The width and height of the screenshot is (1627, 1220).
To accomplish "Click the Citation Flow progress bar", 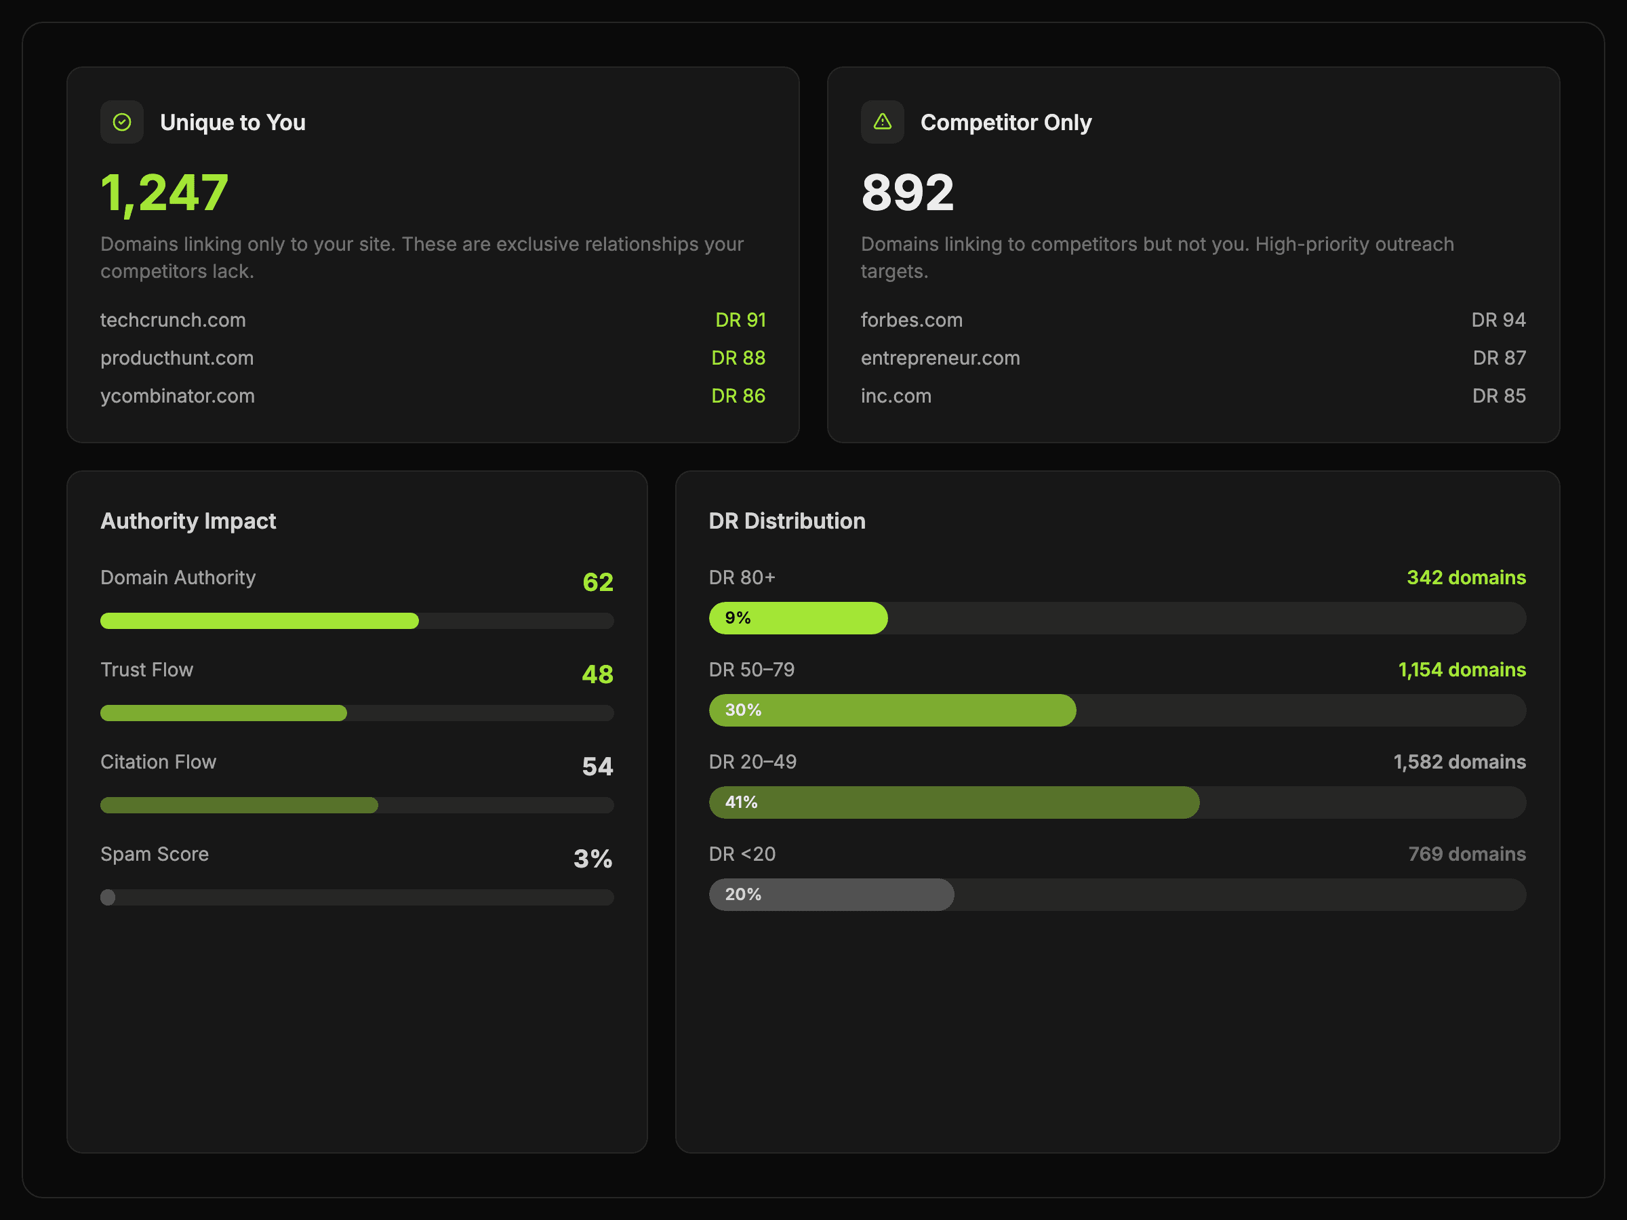I will (x=239, y=805).
